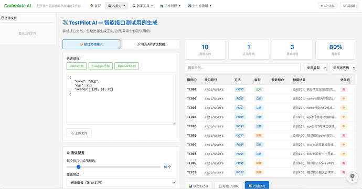Click the 优先级 column header
362x189 pixels.
[345, 80]
